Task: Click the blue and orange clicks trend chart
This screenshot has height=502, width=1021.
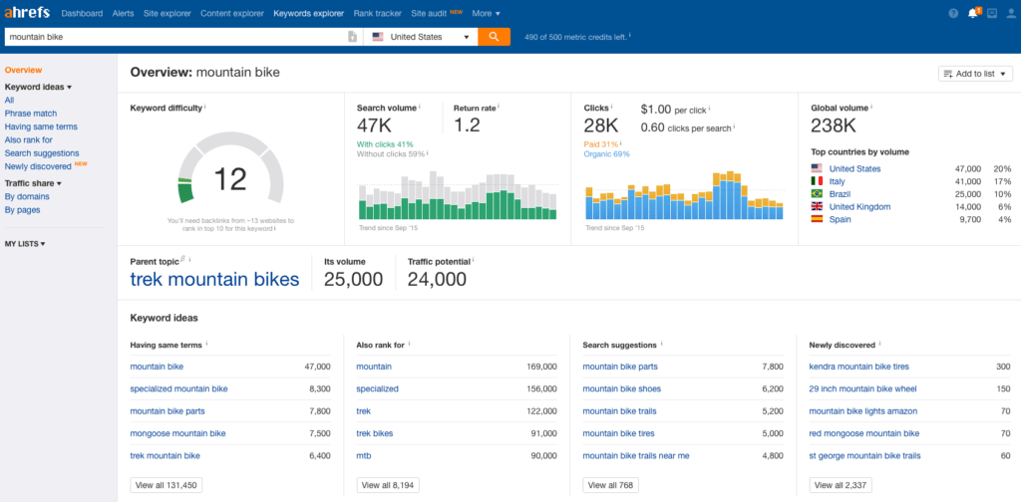Action: 684,194
